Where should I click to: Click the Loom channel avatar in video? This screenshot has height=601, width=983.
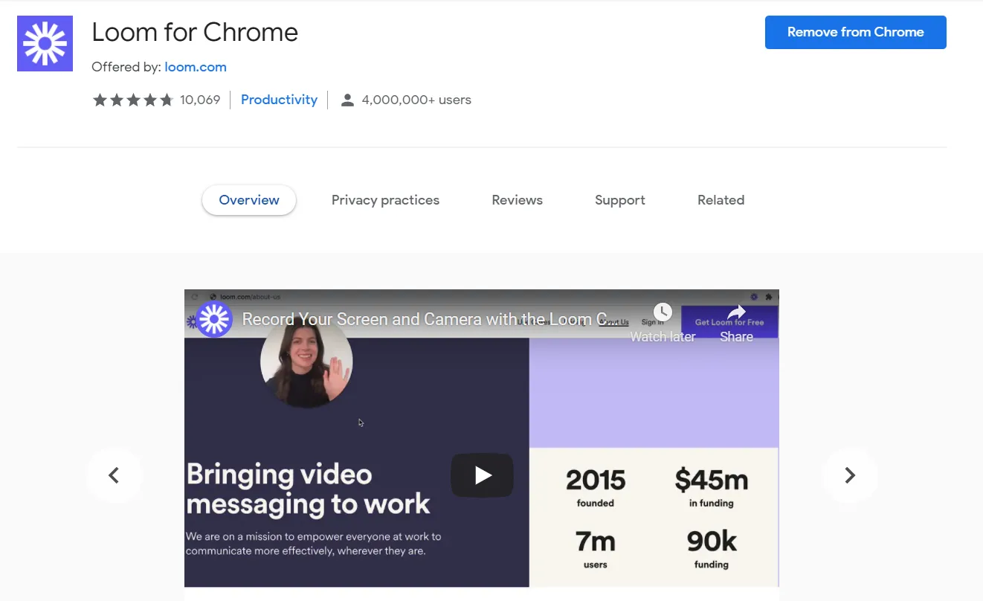(214, 320)
